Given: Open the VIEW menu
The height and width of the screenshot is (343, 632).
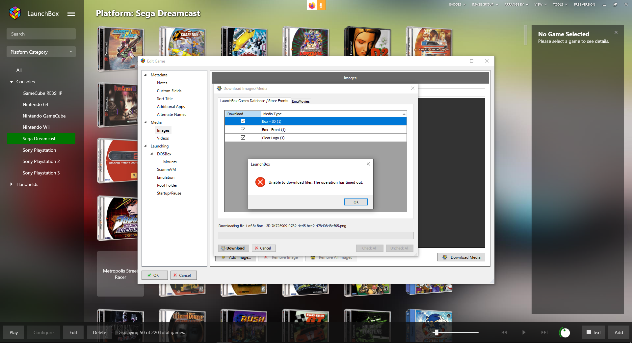Looking at the screenshot, I should pyautogui.click(x=540, y=5).
